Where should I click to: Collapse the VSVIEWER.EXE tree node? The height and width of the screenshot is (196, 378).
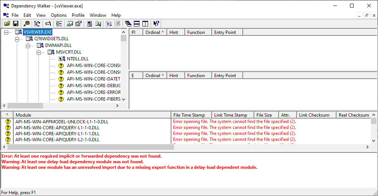(x=6, y=32)
